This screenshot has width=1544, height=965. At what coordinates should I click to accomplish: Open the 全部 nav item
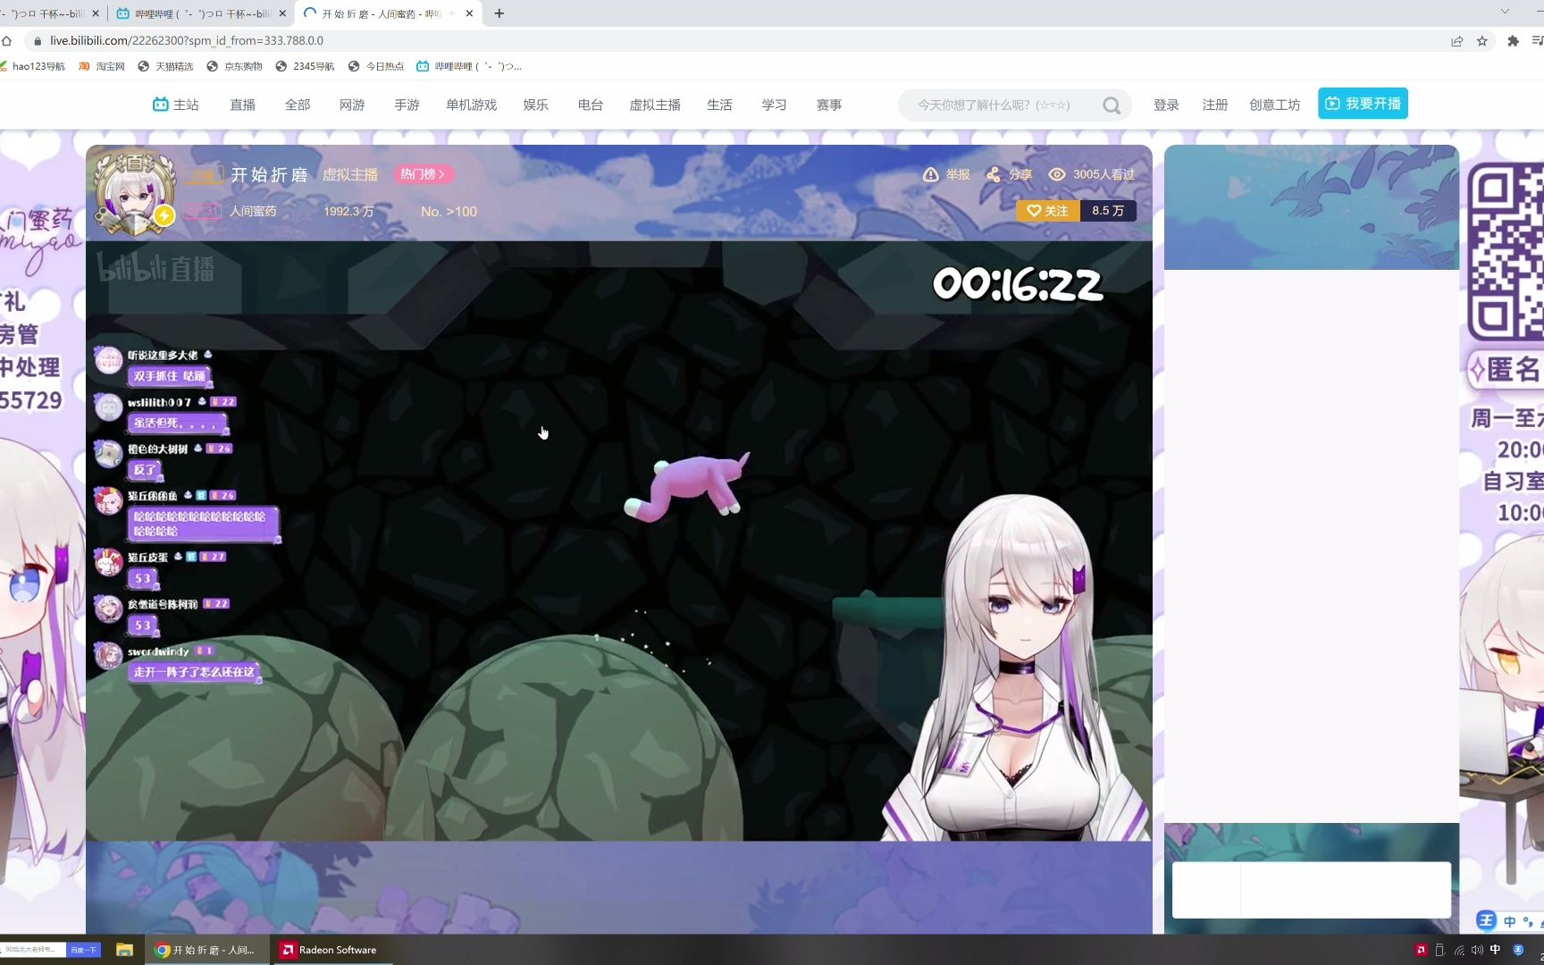coord(298,105)
